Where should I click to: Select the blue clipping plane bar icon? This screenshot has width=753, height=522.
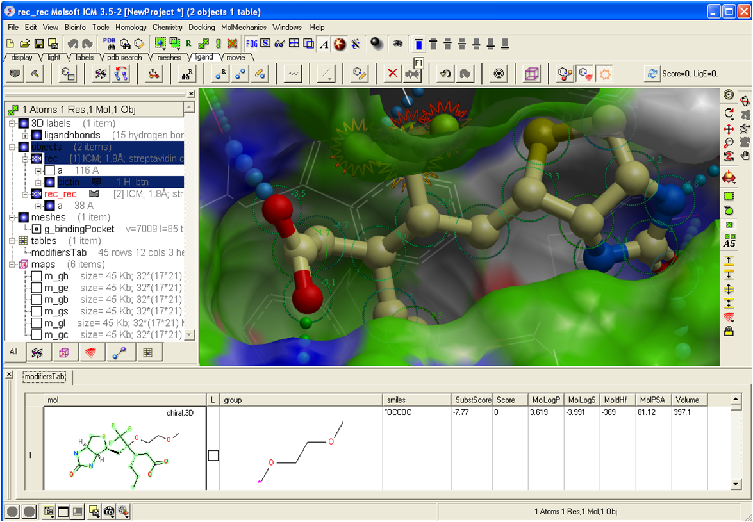pyautogui.click(x=418, y=44)
